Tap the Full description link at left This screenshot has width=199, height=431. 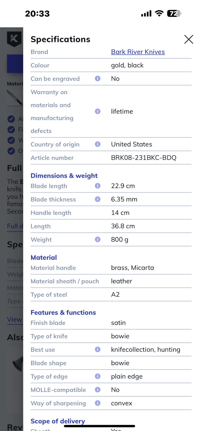click(15, 226)
